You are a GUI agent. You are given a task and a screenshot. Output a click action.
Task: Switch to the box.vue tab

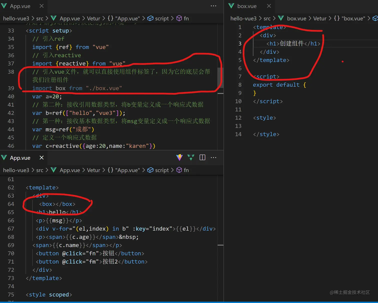tap(247, 6)
